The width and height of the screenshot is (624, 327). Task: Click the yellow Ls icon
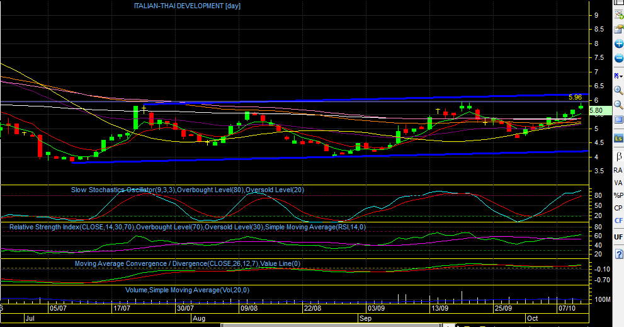pos(618,138)
